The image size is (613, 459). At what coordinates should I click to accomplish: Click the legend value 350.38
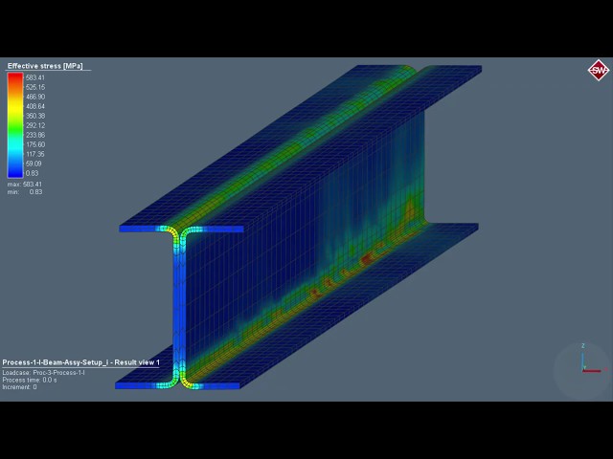point(35,116)
